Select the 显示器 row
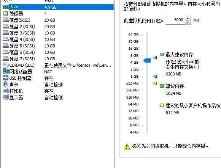221x168 pixels. [x=58, y=97]
